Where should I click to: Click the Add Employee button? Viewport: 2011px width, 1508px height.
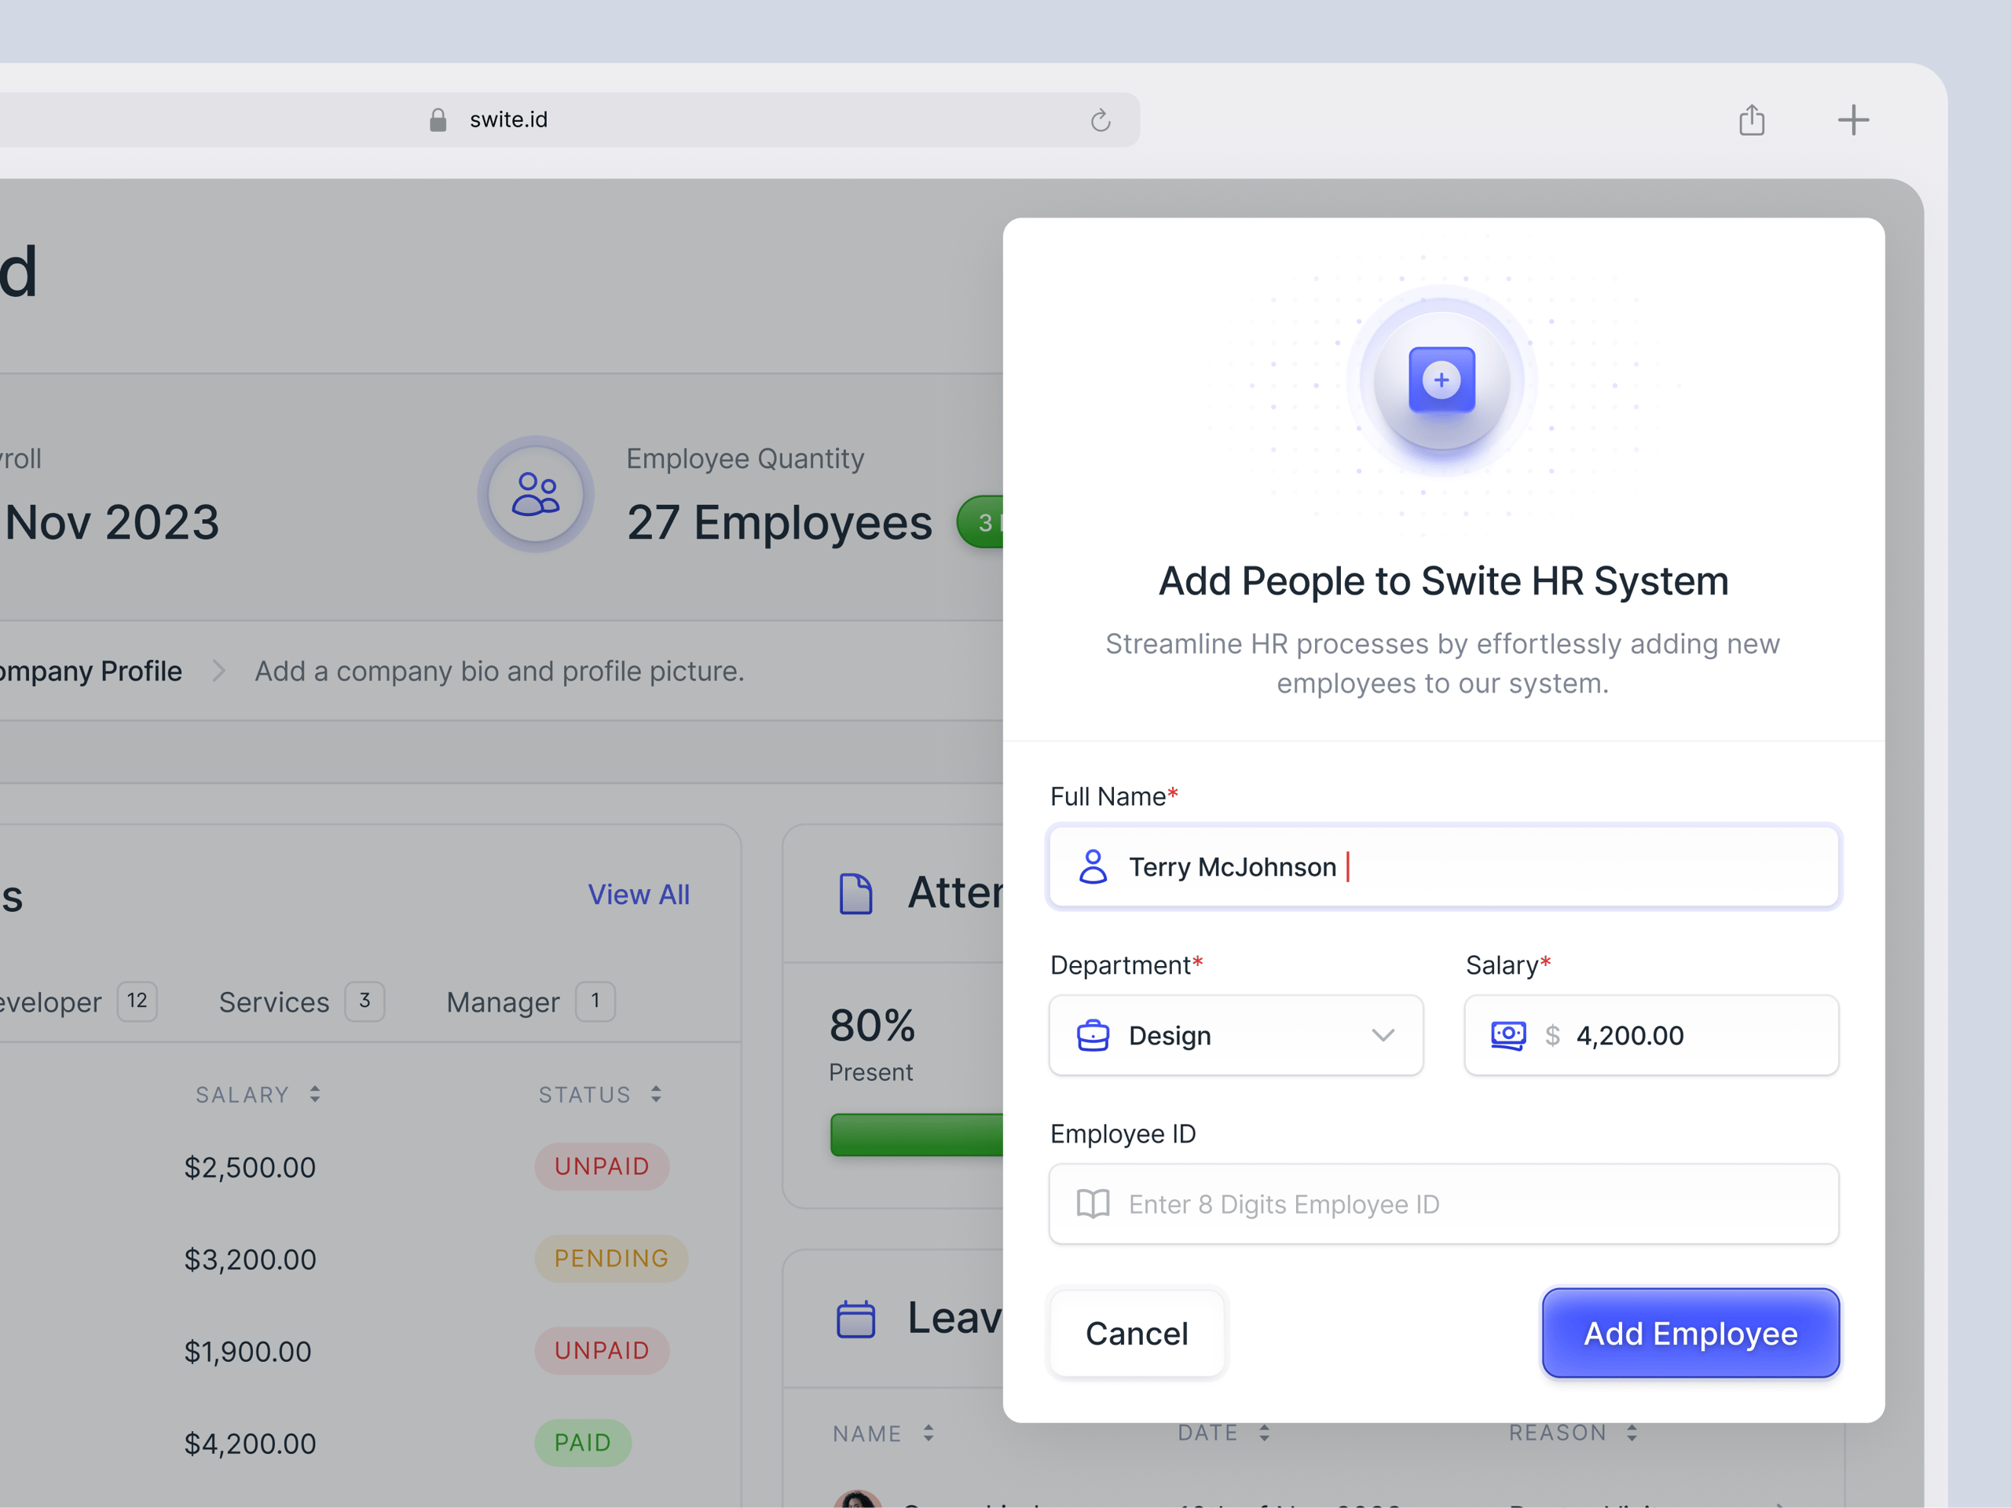(1690, 1334)
